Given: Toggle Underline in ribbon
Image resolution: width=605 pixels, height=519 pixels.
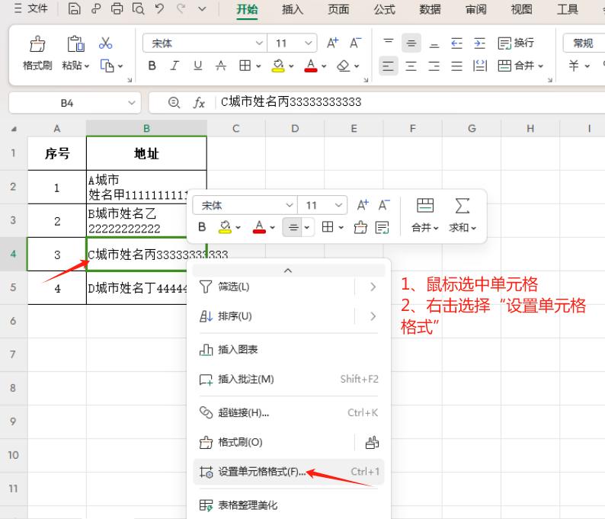Looking at the screenshot, I should [198, 66].
